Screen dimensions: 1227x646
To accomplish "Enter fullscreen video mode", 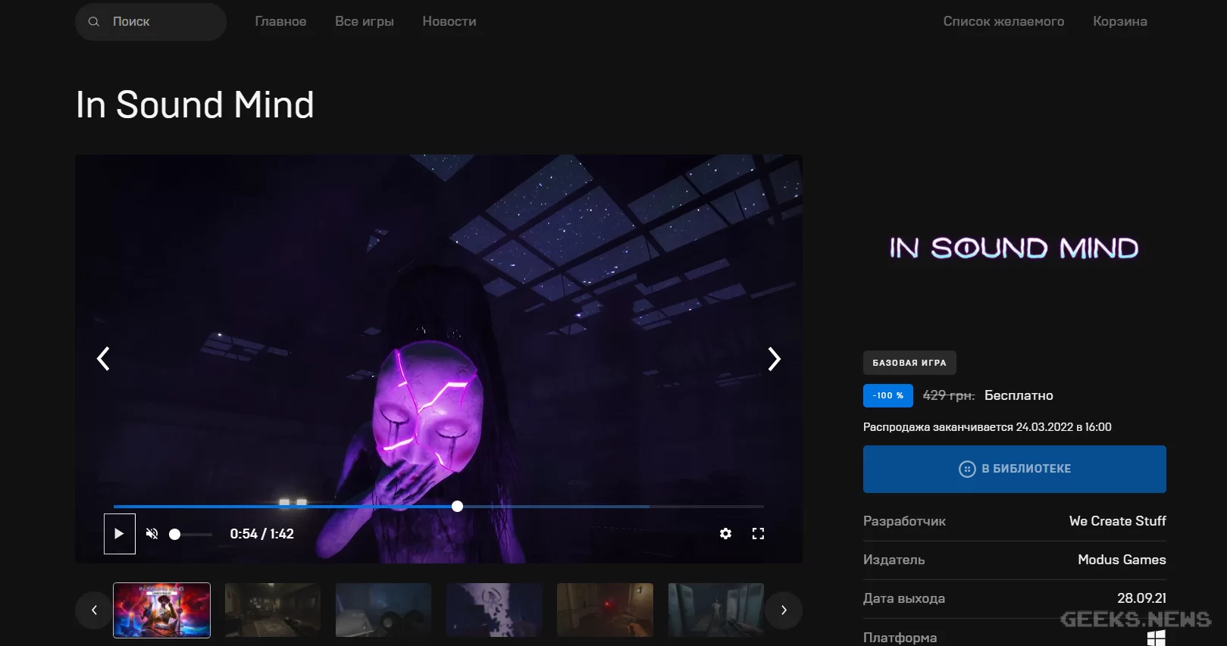I will (x=758, y=534).
